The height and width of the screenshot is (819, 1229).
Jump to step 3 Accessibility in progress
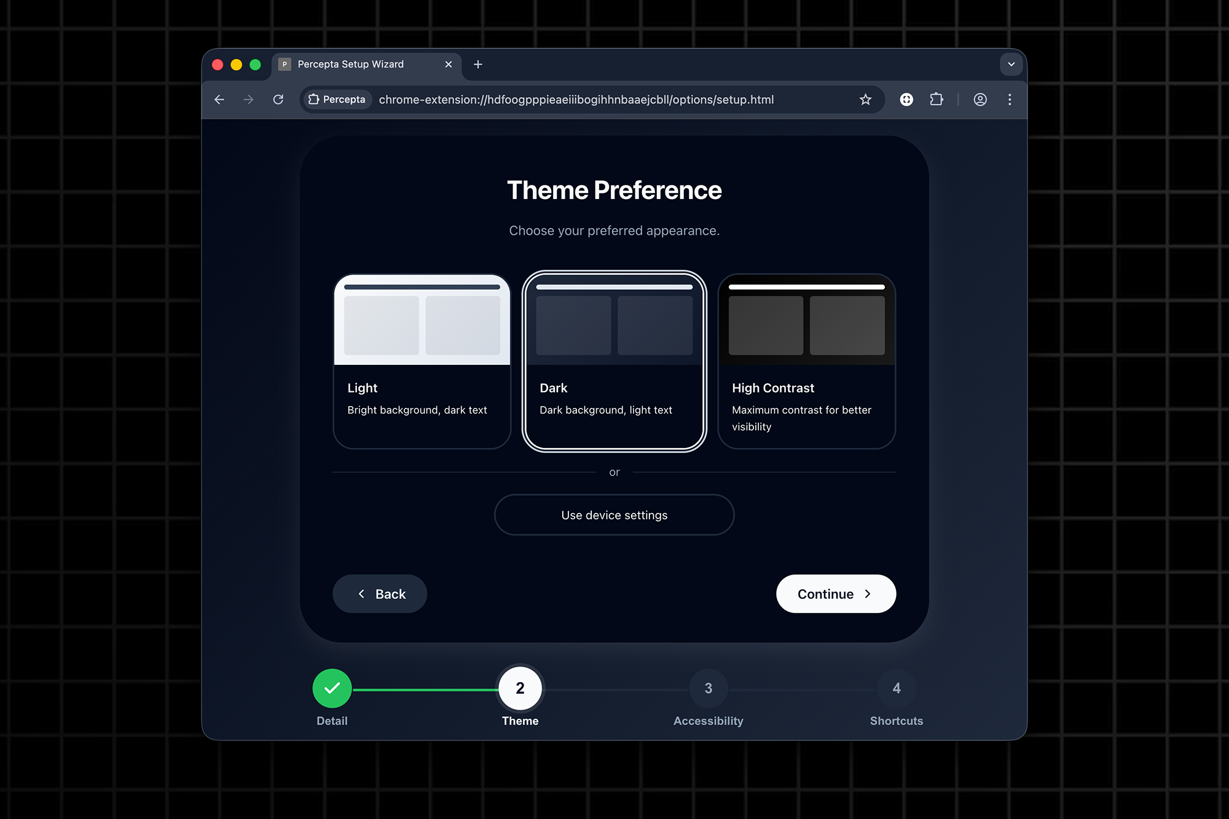(x=708, y=688)
